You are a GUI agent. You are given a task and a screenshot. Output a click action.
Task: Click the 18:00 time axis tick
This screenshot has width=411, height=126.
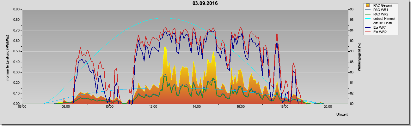(x=284, y=107)
